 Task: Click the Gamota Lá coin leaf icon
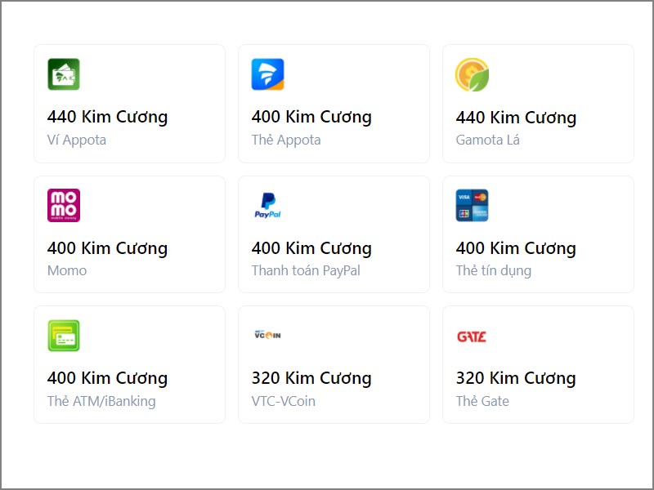coord(472,74)
